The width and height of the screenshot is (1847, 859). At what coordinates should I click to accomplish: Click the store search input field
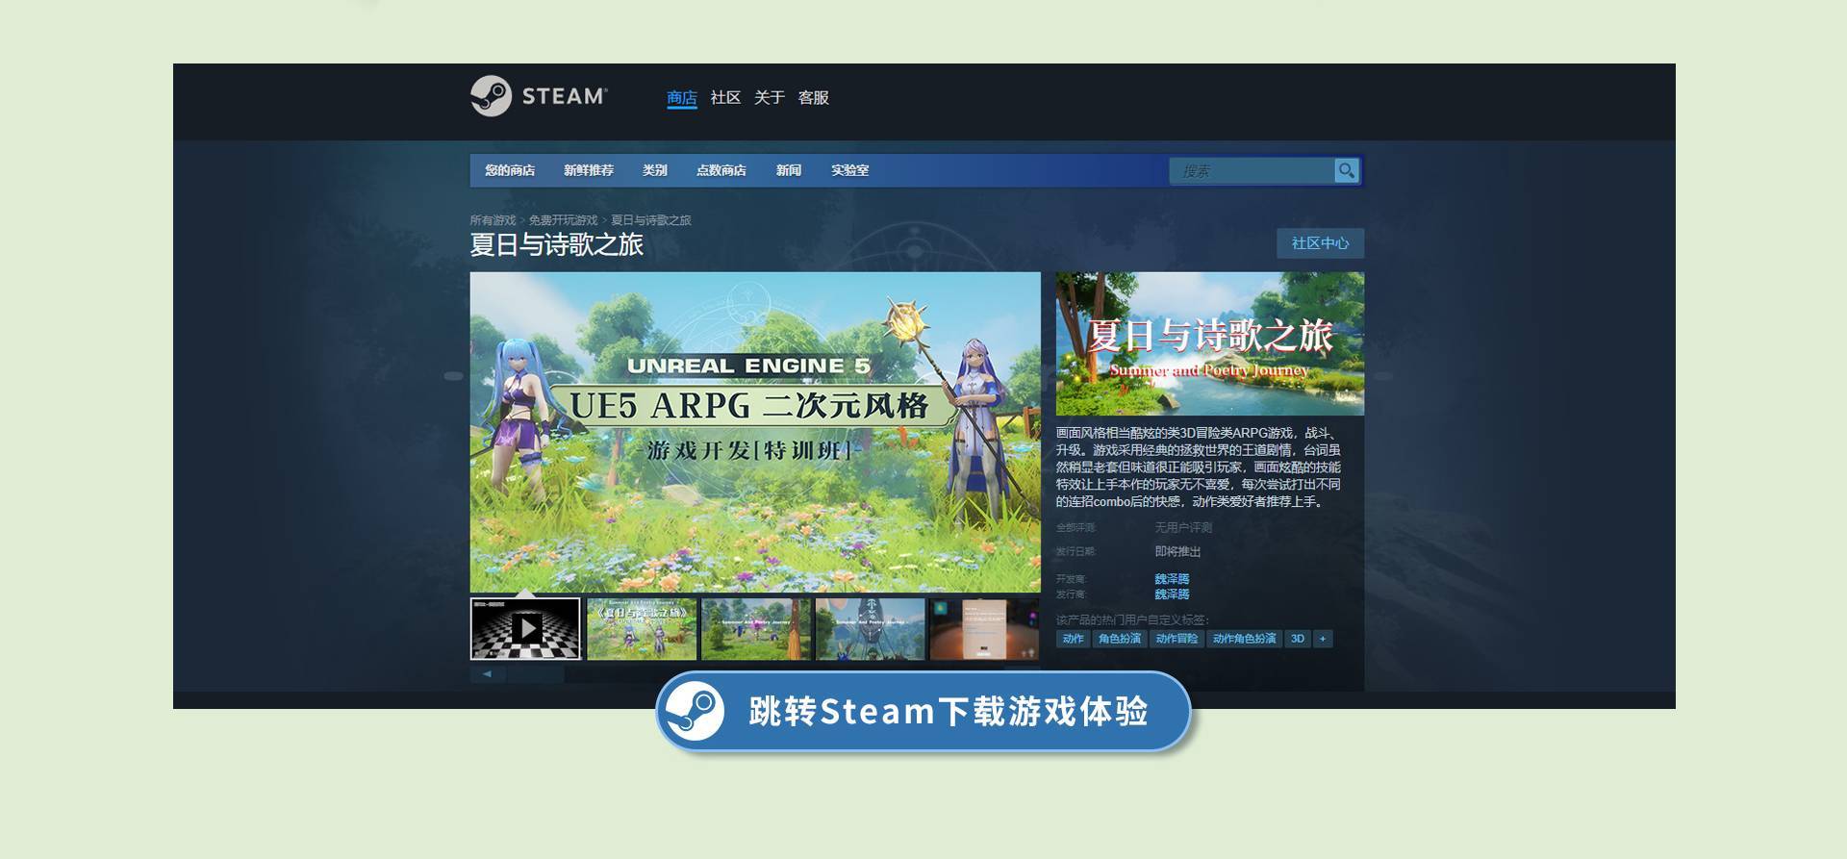coord(1252,170)
